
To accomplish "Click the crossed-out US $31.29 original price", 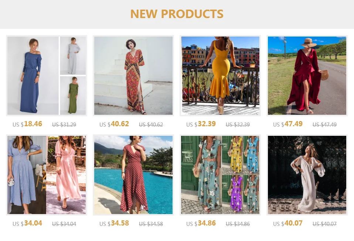I will coord(64,124).
